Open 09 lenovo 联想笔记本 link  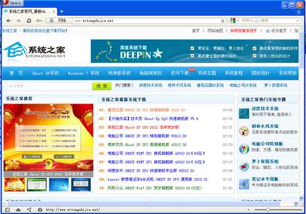pos(157,179)
